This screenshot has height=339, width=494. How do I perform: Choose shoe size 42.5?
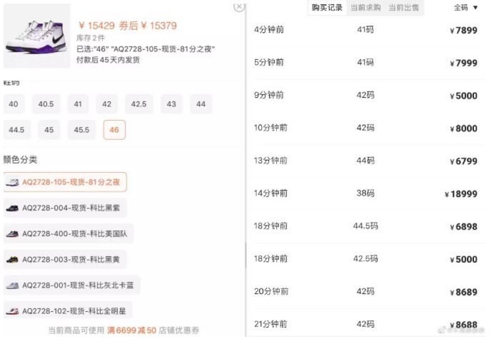[139, 104]
